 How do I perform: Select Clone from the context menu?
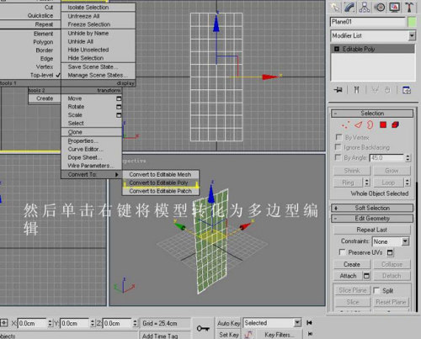coord(75,132)
